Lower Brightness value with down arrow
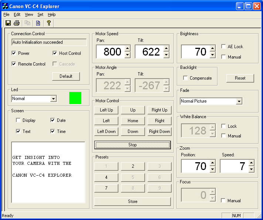Screen dimensions: 263x220 [213, 54]
